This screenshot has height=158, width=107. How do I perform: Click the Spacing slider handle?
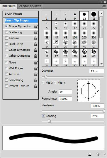coord(49,121)
